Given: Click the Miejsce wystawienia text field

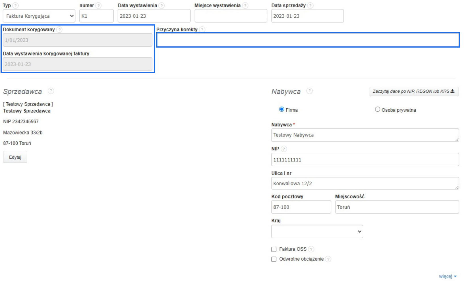Looking at the screenshot, I should (231, 16).
